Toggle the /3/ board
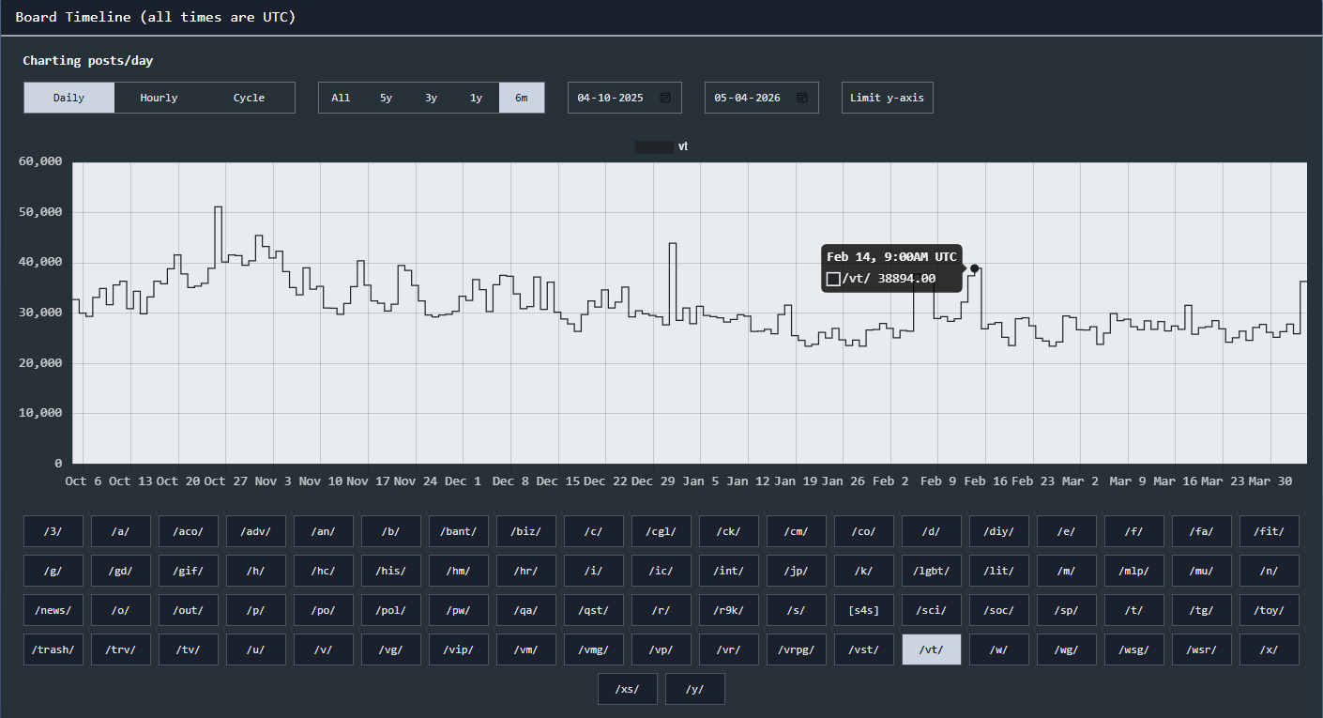Image resolution: width=1323 pixels, height=718 pixels. click(53, 531)
